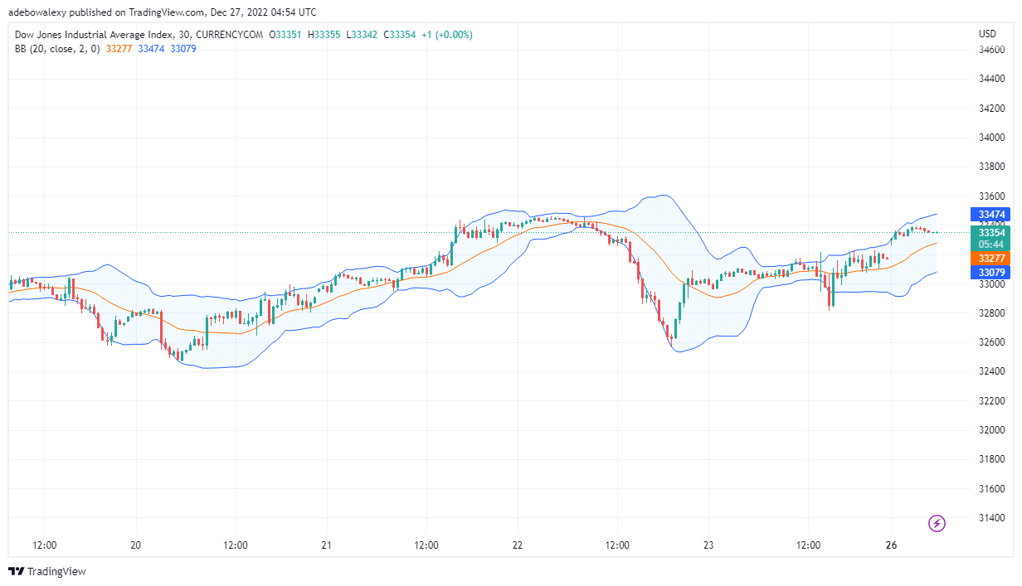1022x586 pixels.
Task: Select the Dow Jones Industrial Average symbol legend
Action: [93, 35]
